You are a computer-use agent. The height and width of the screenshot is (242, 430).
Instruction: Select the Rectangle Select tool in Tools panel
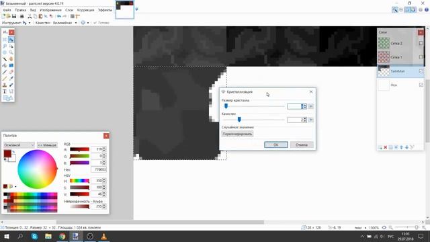click(x=5, y=40)
